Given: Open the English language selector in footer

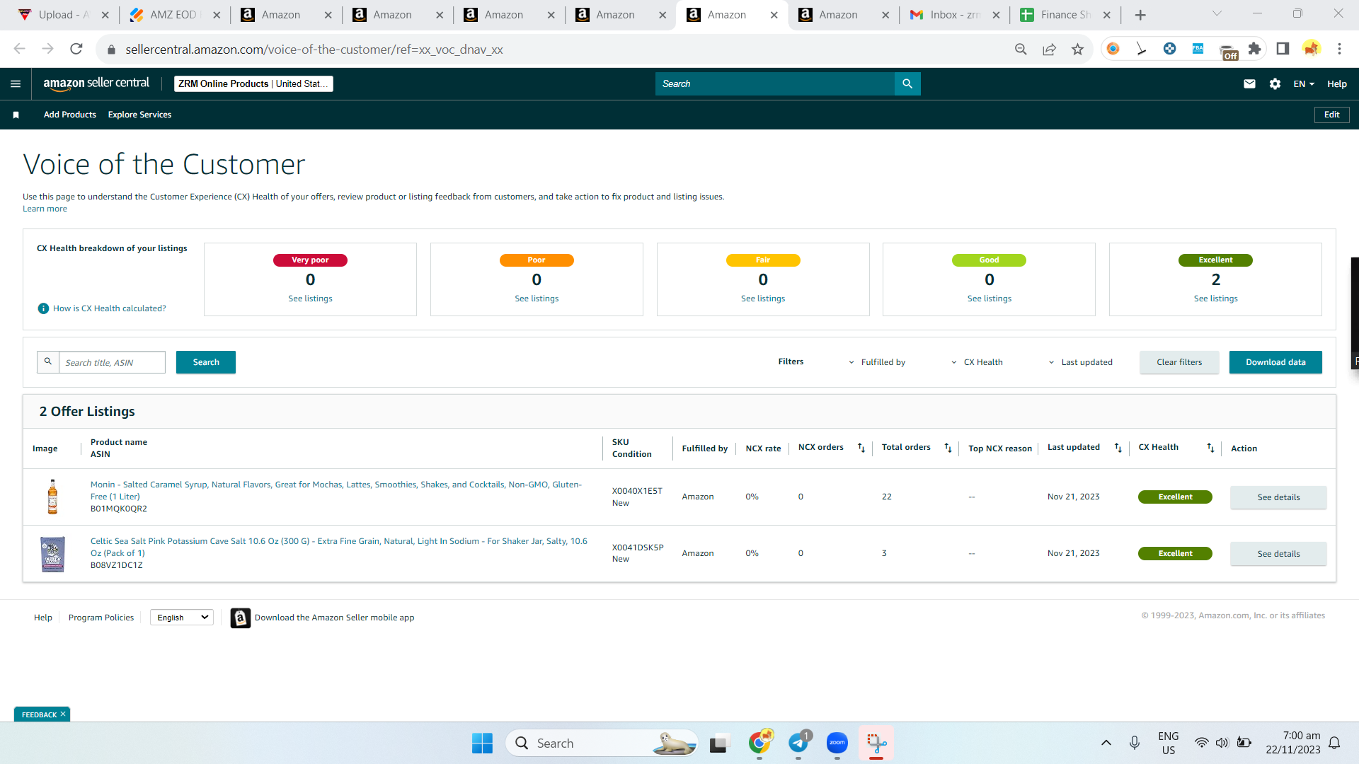Looking at the screenshot, I should (x=182, y=618).
